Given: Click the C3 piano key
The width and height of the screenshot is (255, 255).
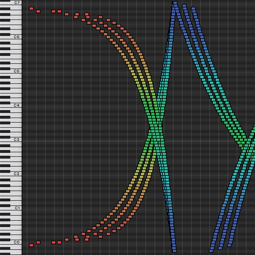Looking at the screenshot, I should pos(11,139).
